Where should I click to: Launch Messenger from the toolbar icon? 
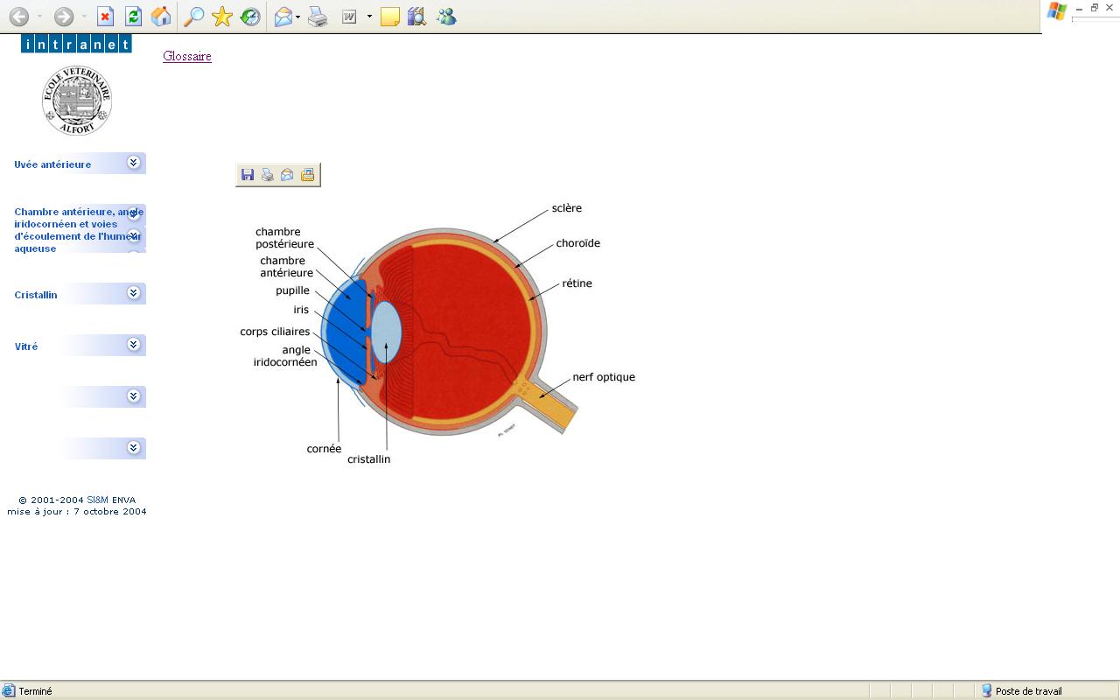[446, 17]
